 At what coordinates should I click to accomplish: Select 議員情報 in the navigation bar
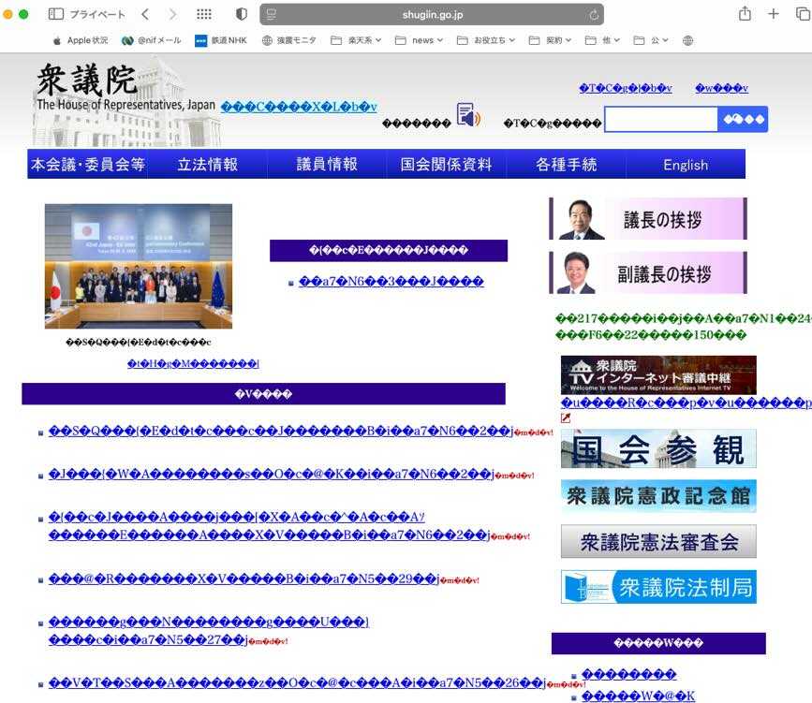[327, 165]
